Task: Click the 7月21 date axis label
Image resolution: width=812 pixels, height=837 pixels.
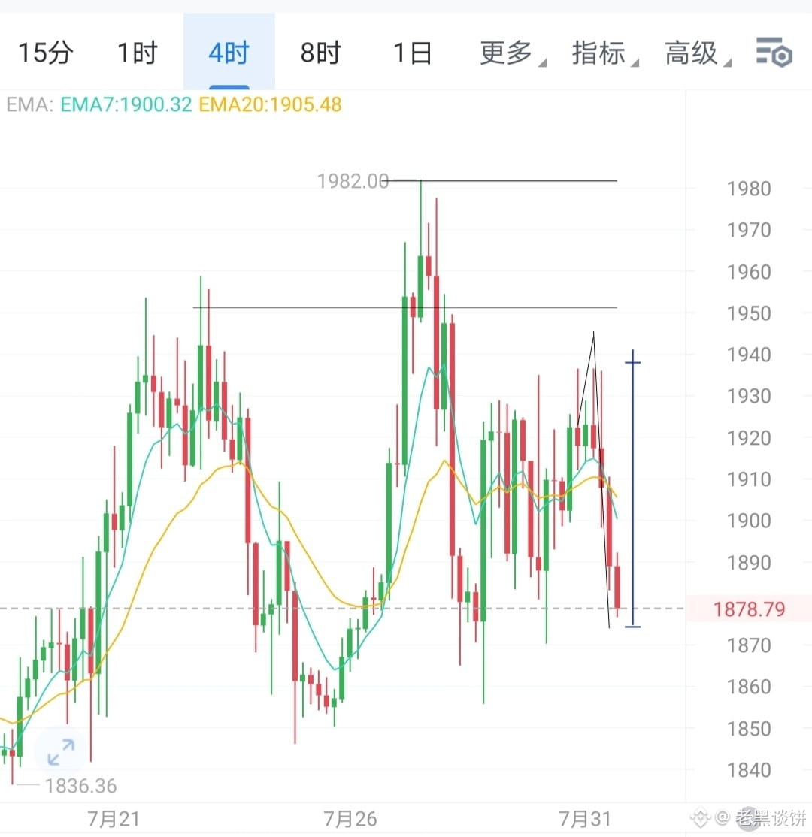Action: [x=114, y=819]
